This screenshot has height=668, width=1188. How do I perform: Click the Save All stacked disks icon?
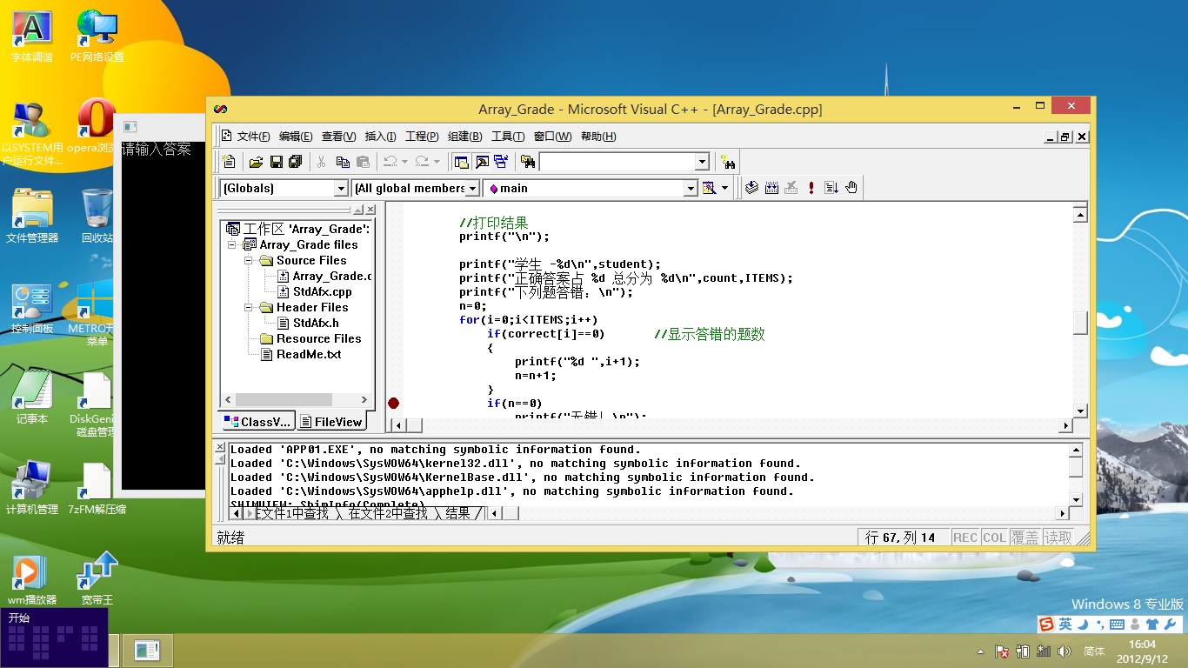click(296, 162)
